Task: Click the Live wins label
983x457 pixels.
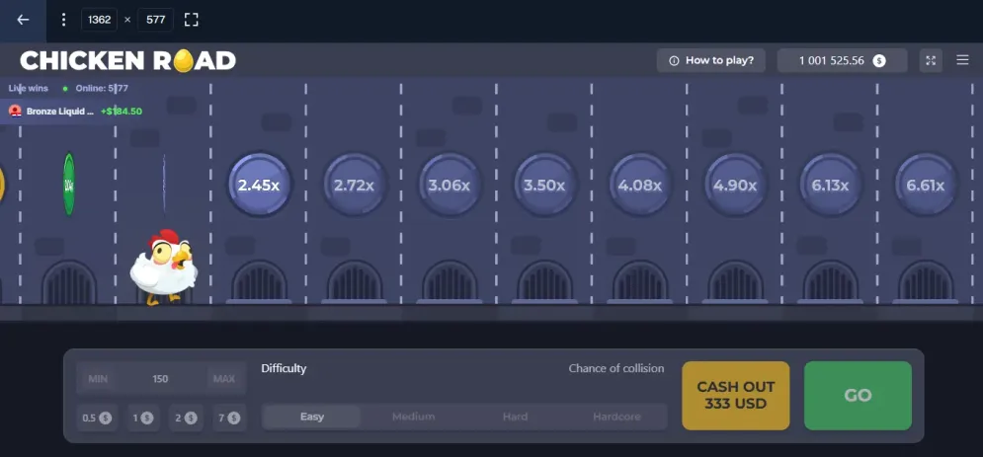Action: [x=29, y=88]
